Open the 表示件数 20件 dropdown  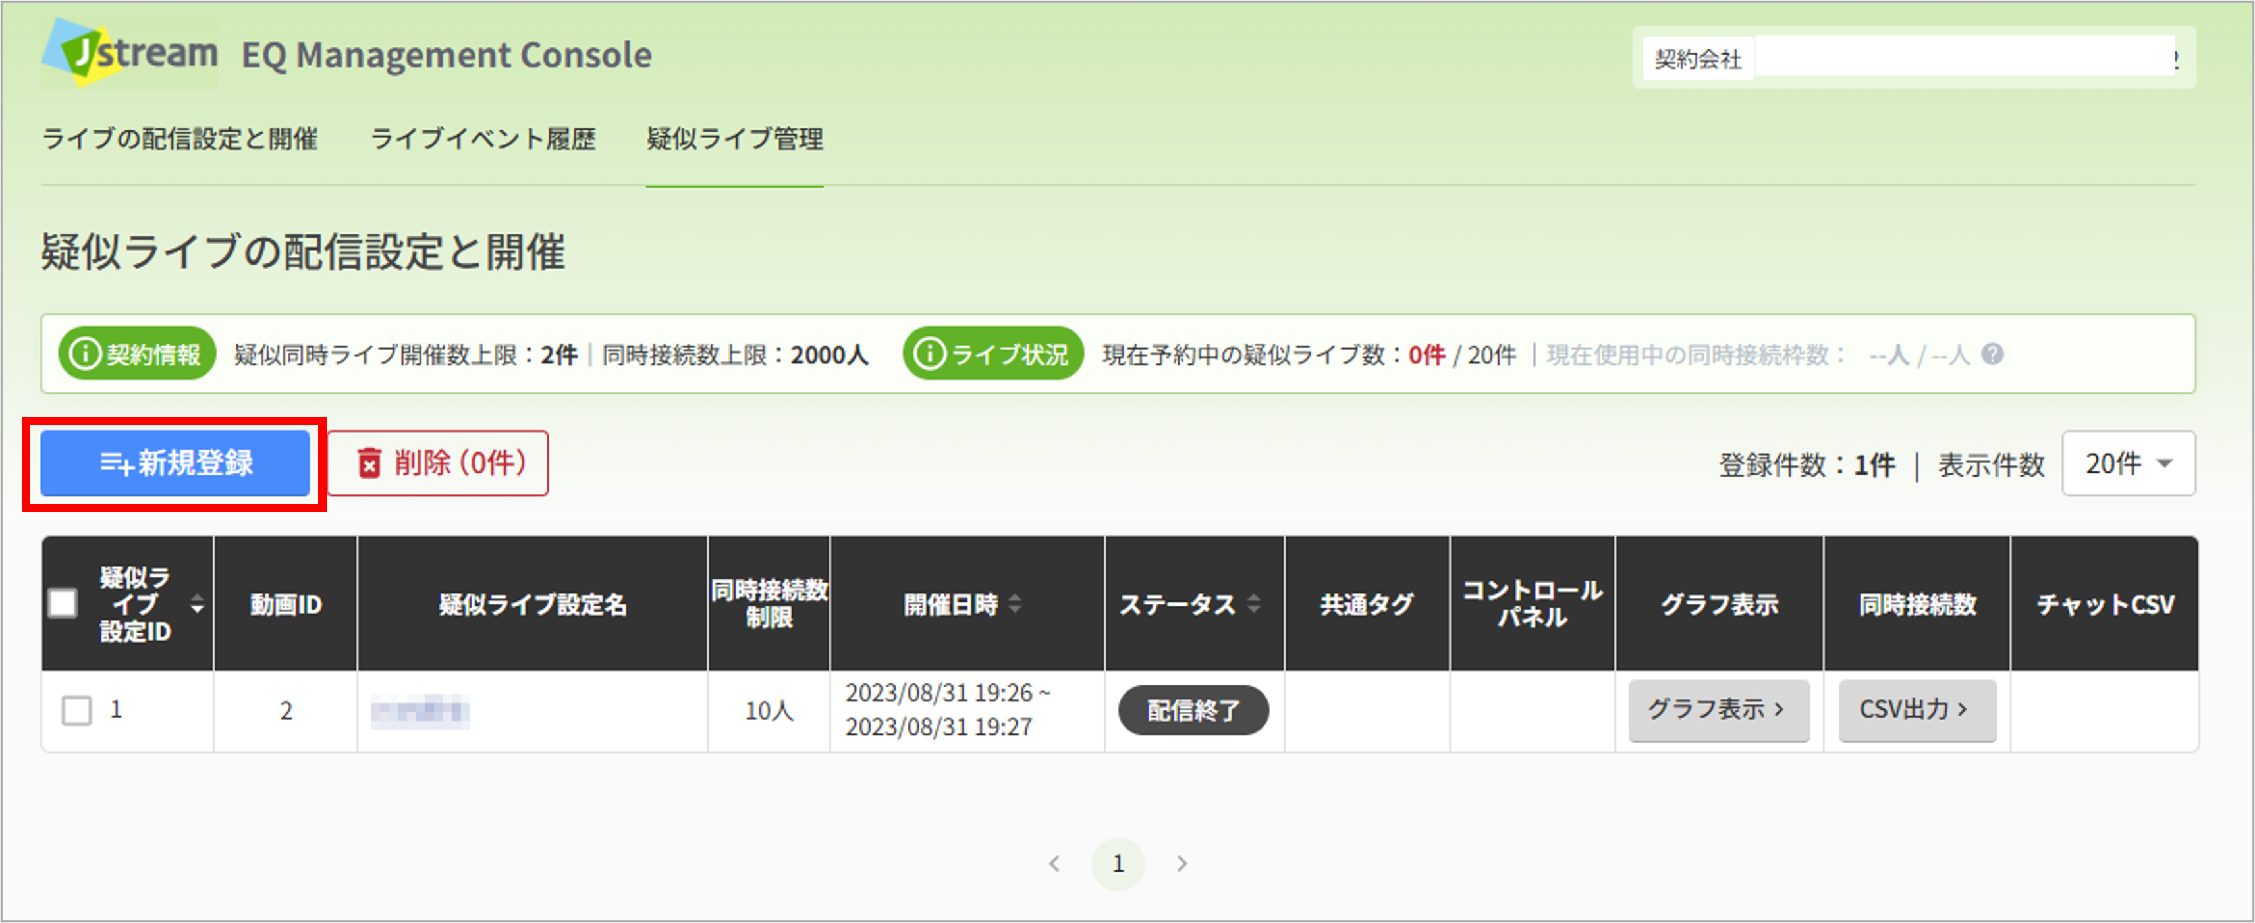click(x=2128, y=463)
